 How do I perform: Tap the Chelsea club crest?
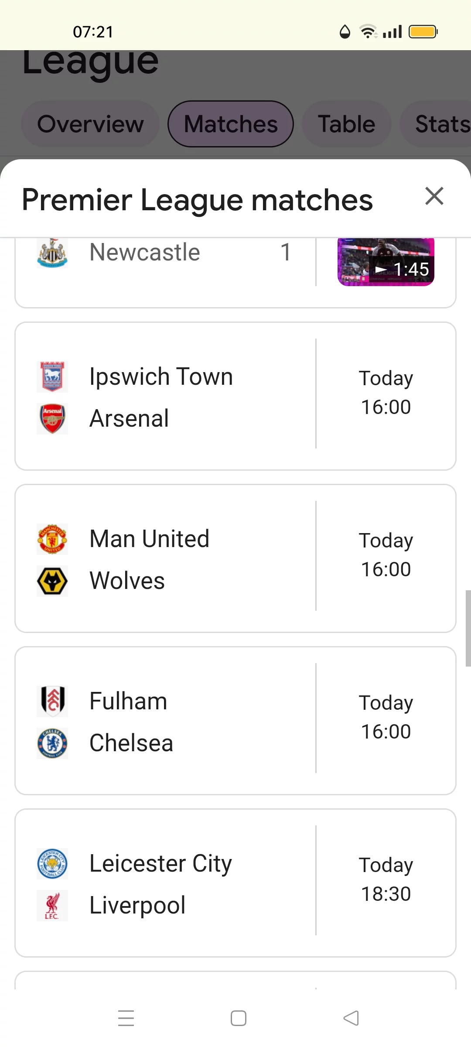click(x=52, y=743)
